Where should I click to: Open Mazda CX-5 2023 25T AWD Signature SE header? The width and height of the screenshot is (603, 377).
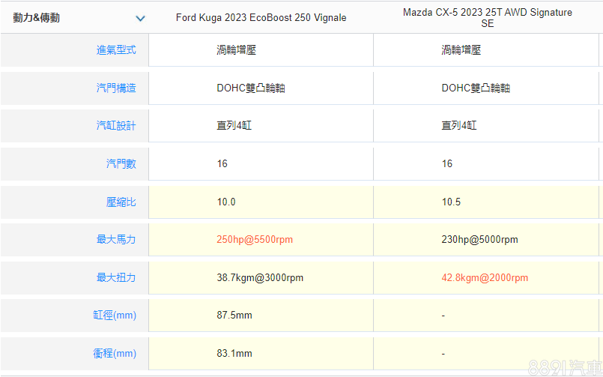[487, 18]
